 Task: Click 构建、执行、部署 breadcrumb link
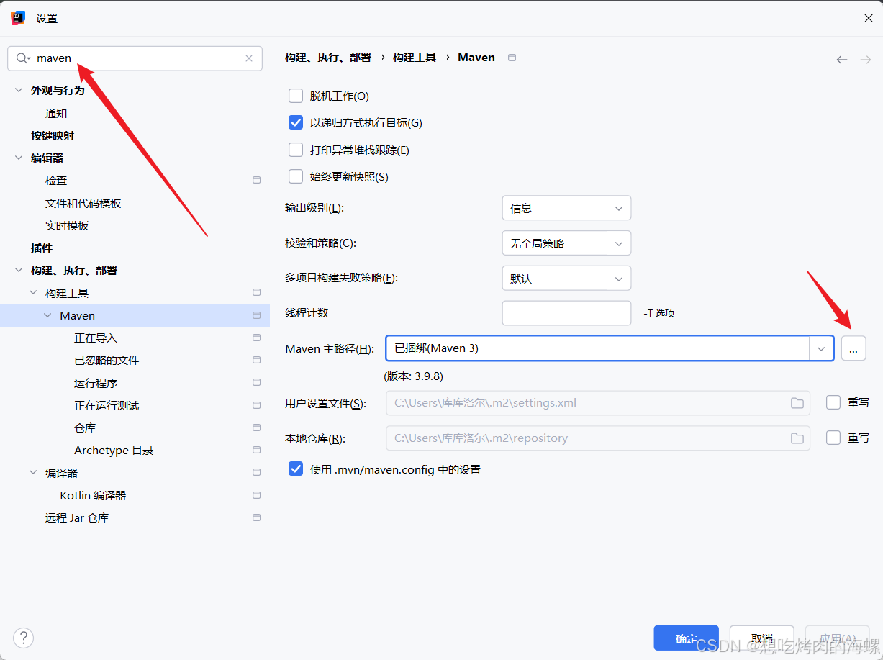328,58
